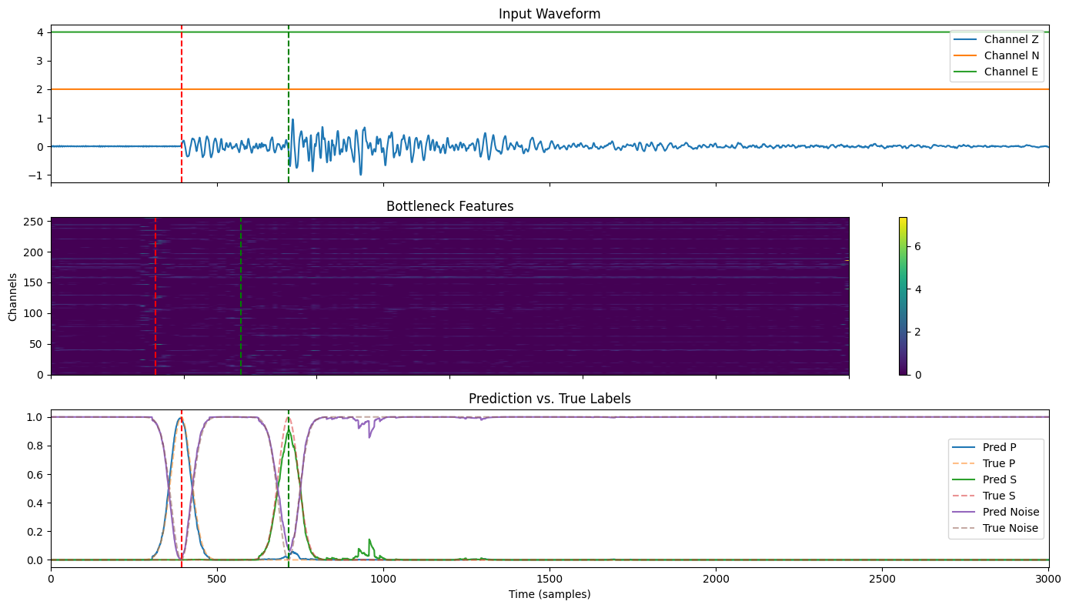Click the viridis colorbar beside the heatmap
The height and width of the screenshot is (608, 1069).
pos(903,296)
